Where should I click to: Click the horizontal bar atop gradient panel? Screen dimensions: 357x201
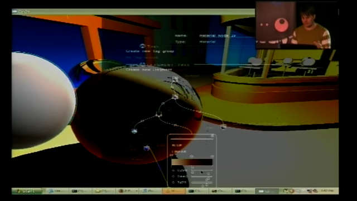tap(191, 139)
